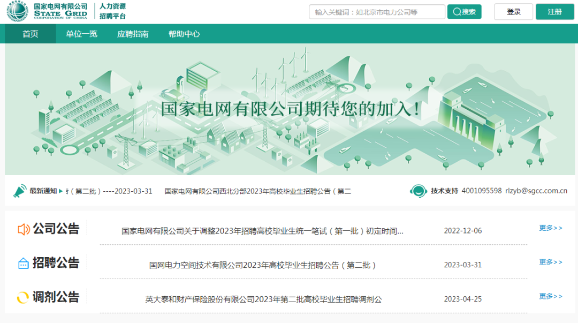The width and height of the screenshot is (578, 323).
Task: Click the 公司公告 section heading
Action: (56, 229)
